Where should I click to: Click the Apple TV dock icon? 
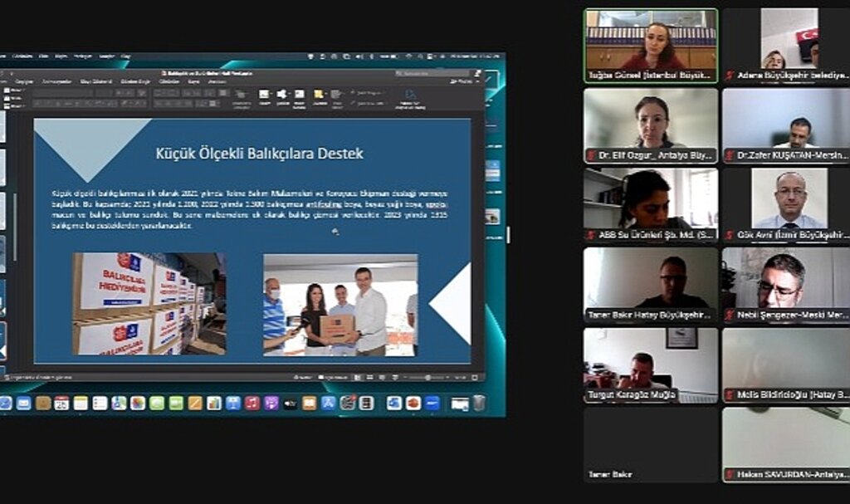[290, 403]
